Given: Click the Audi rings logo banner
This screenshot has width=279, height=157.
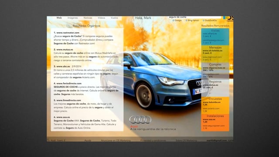Looking at the screenshot, I should pyautogui.click(x=140, y=119).
